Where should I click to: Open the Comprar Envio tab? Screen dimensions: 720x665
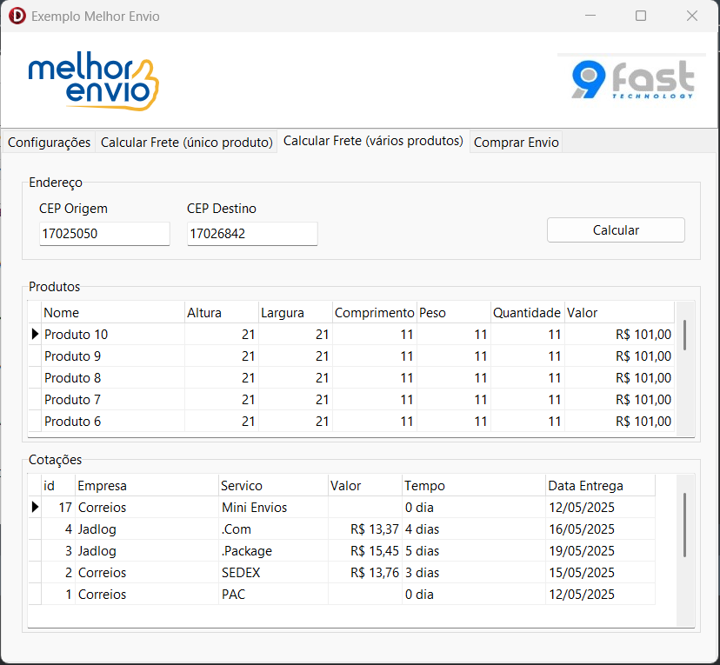point(517,143)
